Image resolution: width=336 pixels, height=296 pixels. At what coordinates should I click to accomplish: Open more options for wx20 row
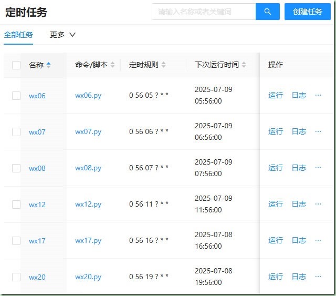click(x=318, y=277)
